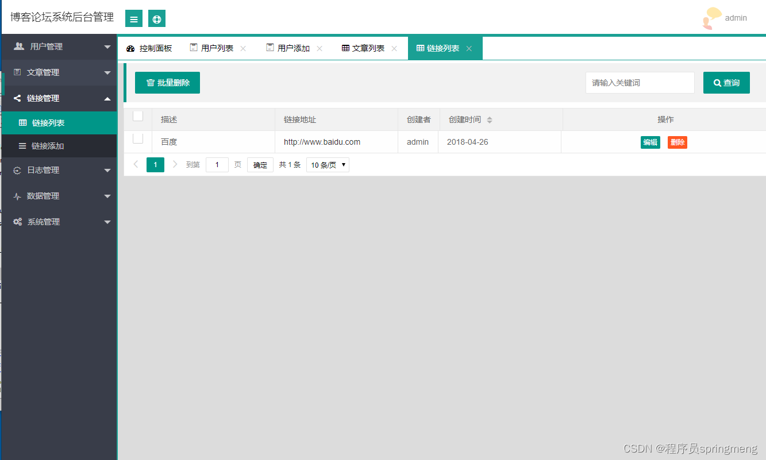This screenshot has height=460, width=766.
Task: Open the 10 条/页 page size dropdown
Action: pyautogui.click(x=328, y=165)
